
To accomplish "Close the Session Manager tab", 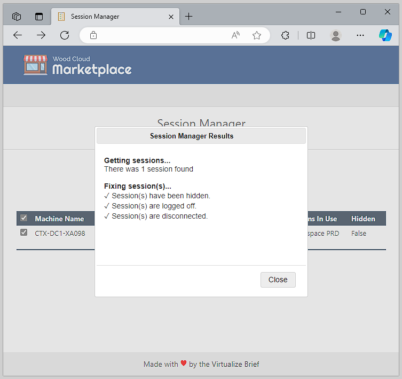I will (x=171, y=17).
